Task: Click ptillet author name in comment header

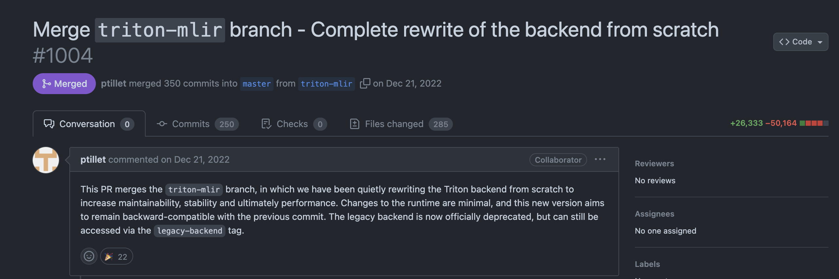Action: coord(93,159)
